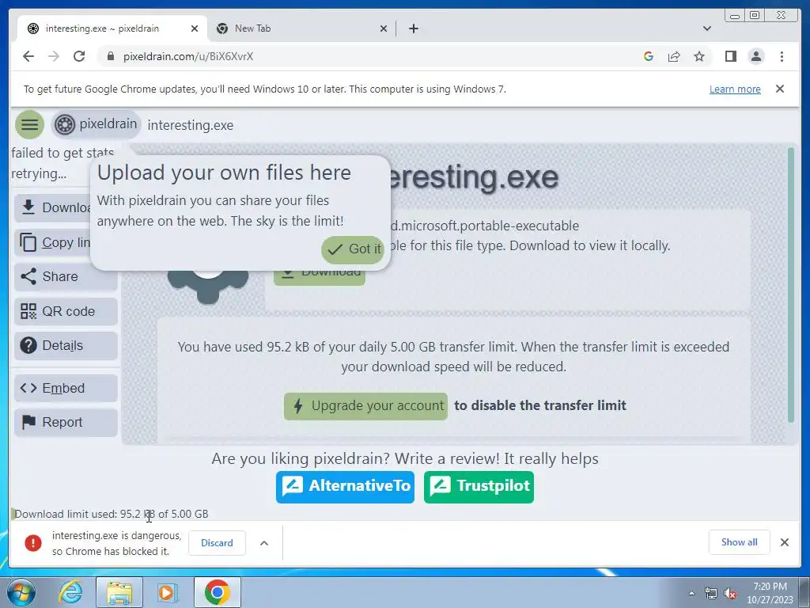
Task: Close the interesting.exe pixeldrain tab
Action: (x=195, y=29)
